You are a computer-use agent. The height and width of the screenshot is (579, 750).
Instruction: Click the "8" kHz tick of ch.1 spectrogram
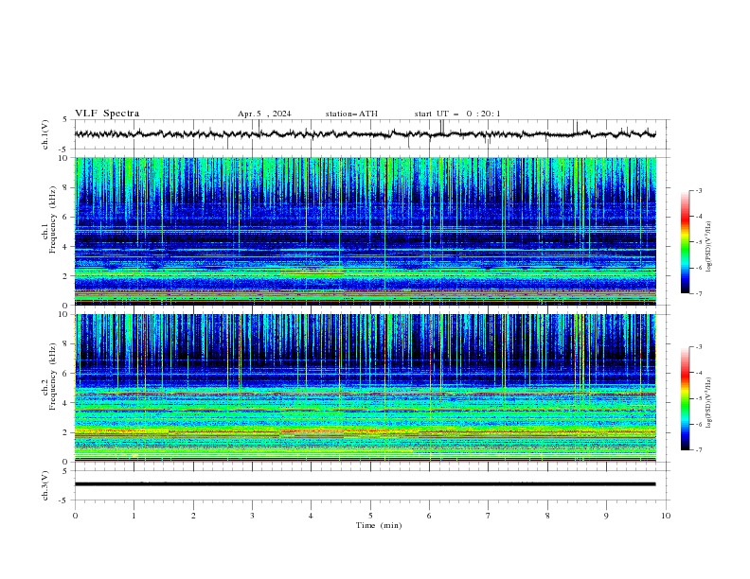(66, 187)
